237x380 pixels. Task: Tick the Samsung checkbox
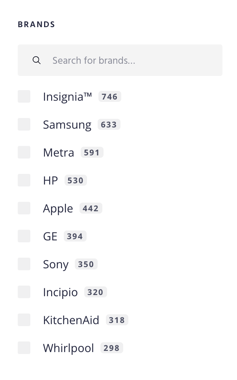pyautogui.click(x=24, y=124)
